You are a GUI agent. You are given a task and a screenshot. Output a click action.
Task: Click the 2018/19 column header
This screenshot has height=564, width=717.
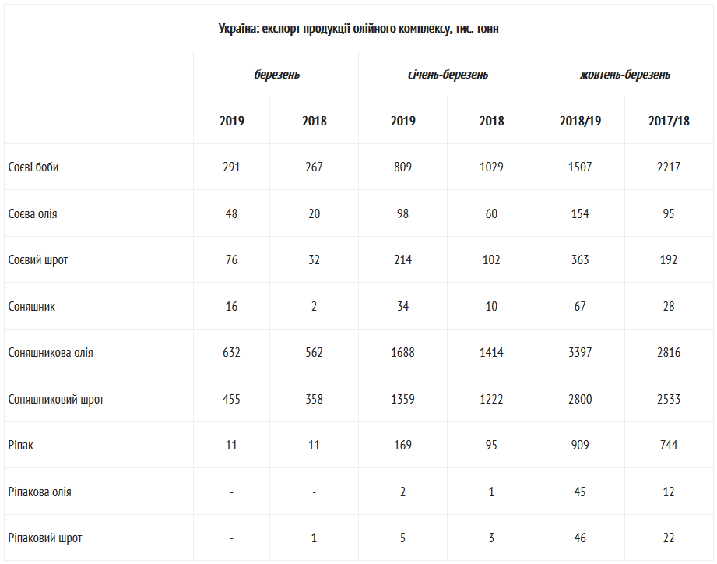(580, 121)
